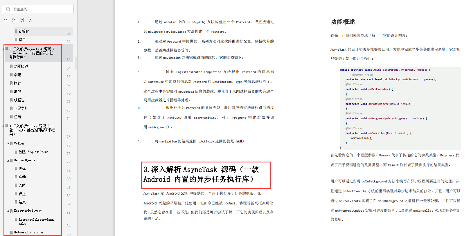The height and width of the screenshot is (236, 471).
Task: Jump to the '3.深入解析AsyncTask 源码' bookmark
Action: [x=31, y=53]
